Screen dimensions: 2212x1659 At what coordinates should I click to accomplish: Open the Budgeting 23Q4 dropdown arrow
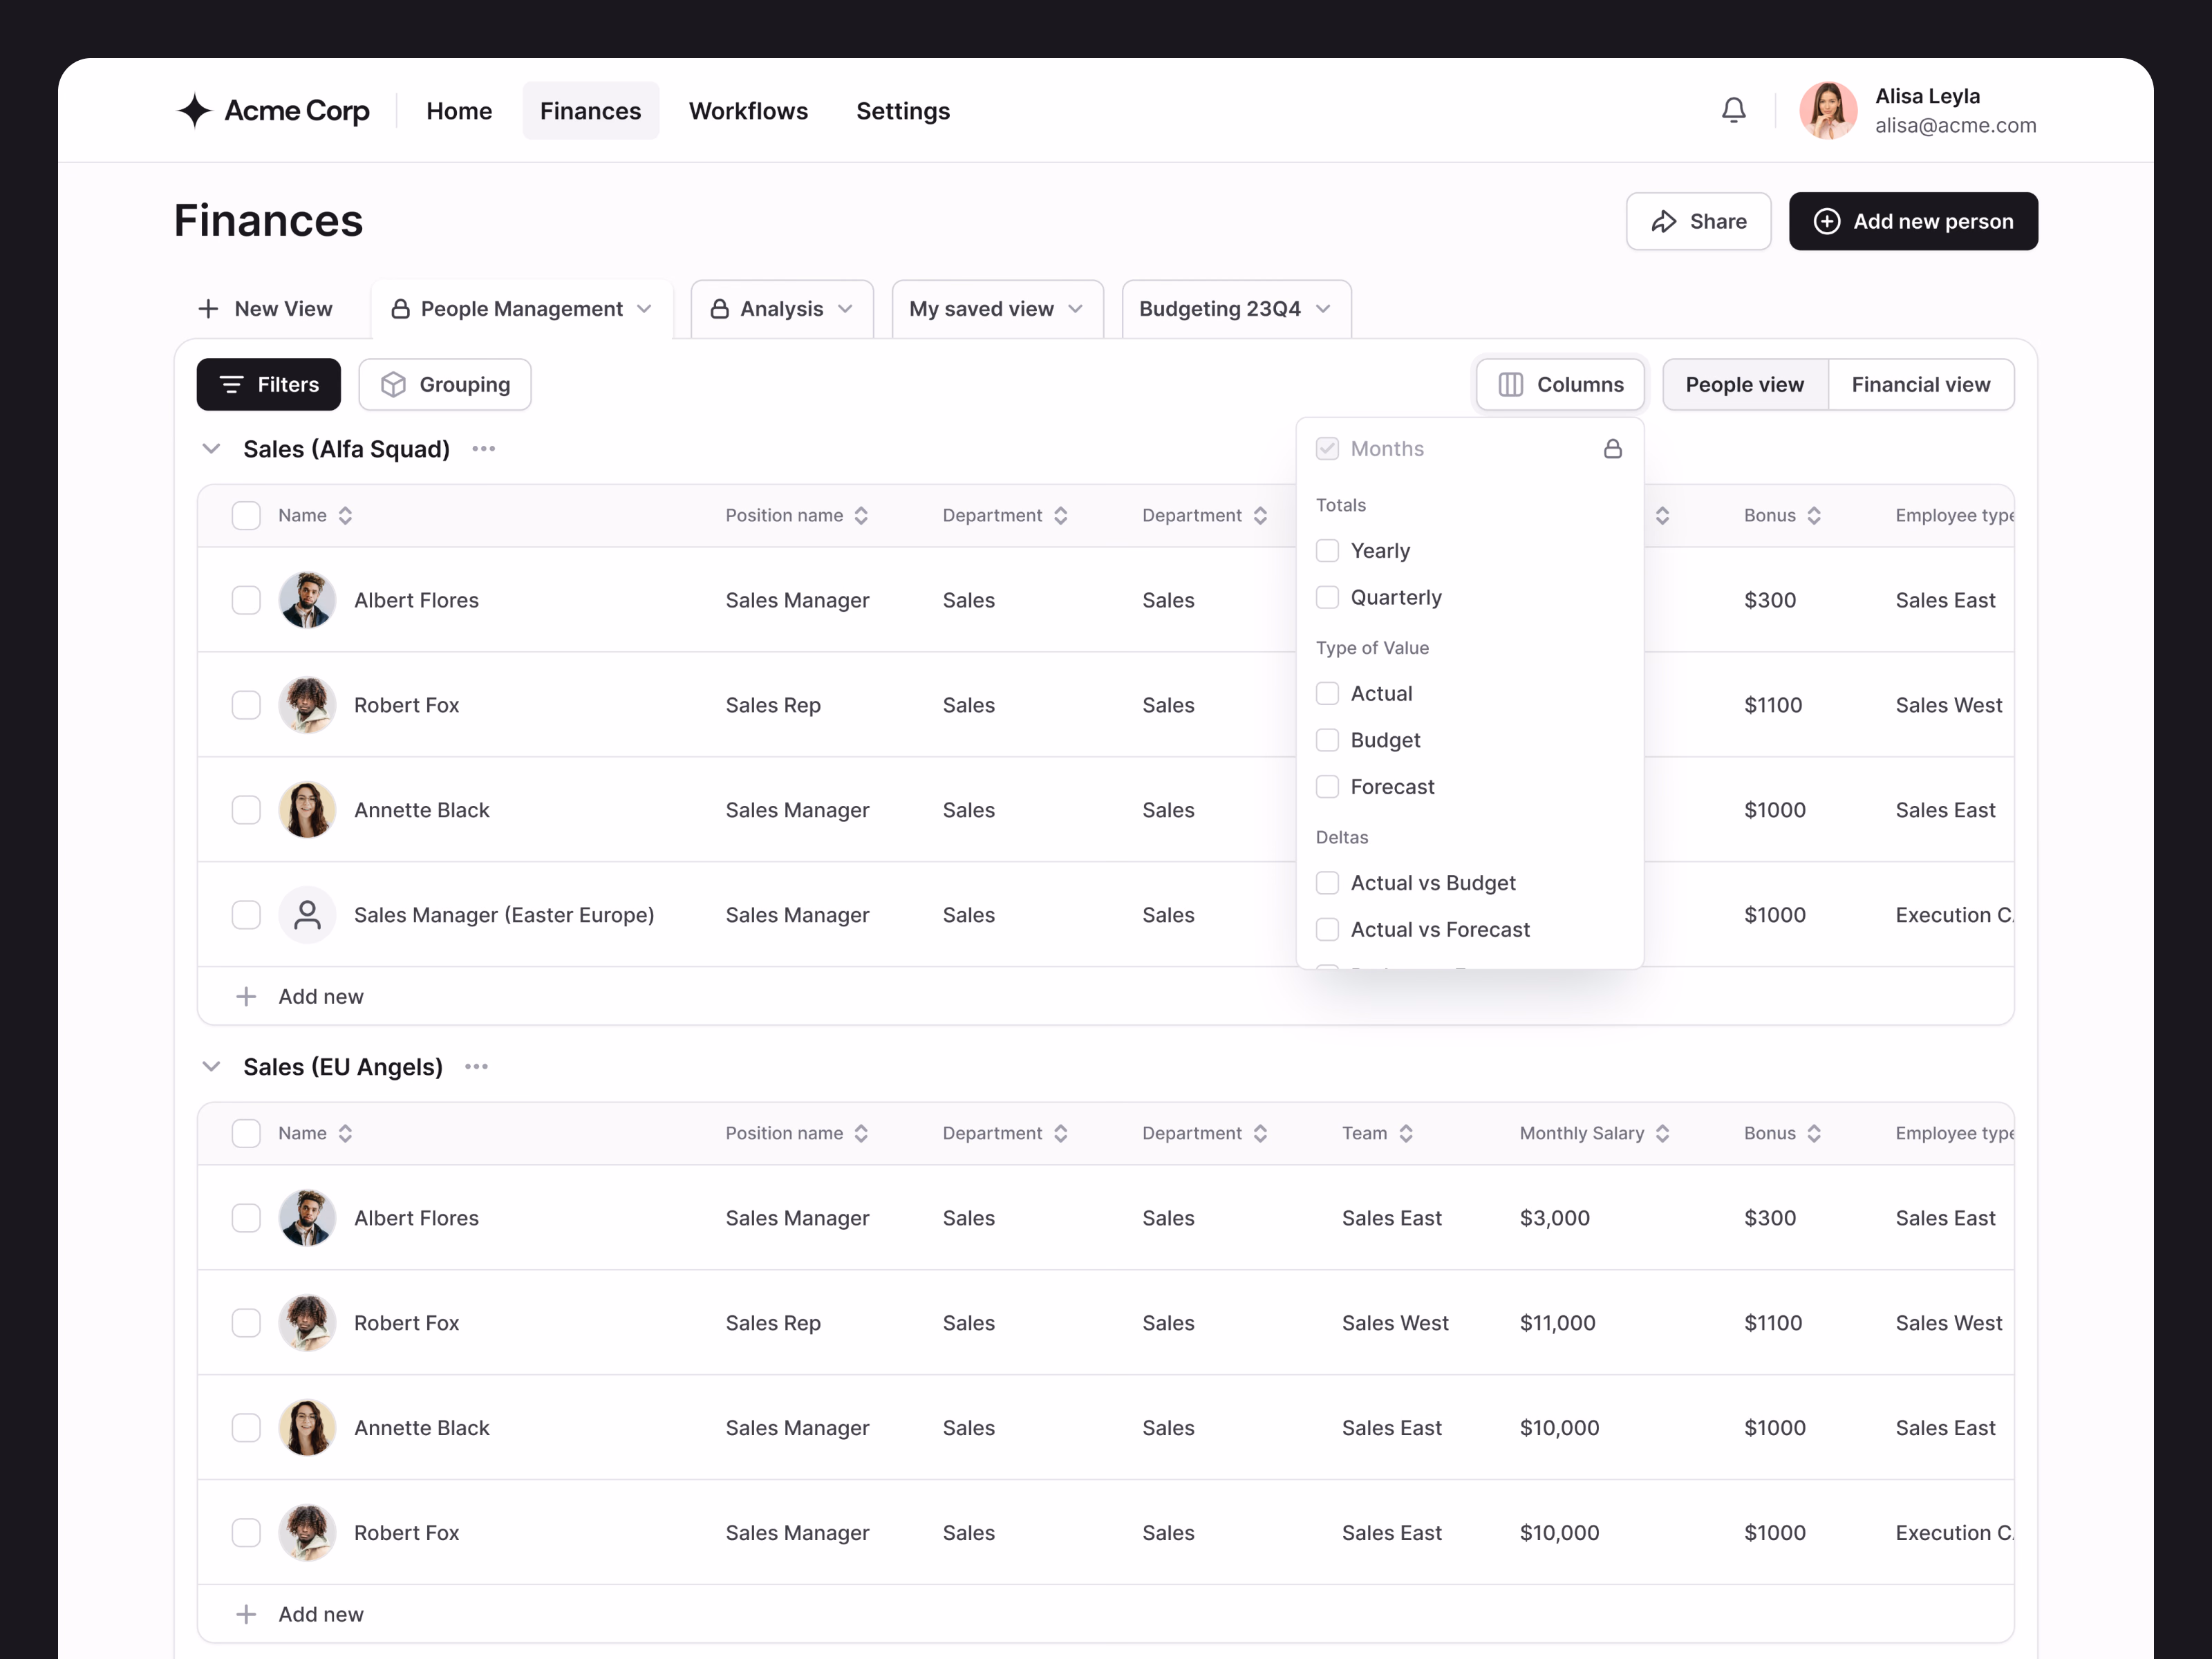click(1323, 309)
